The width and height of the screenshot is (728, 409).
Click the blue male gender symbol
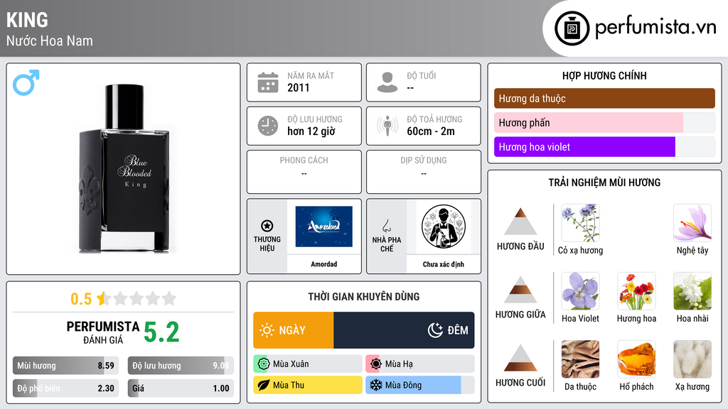26,82
